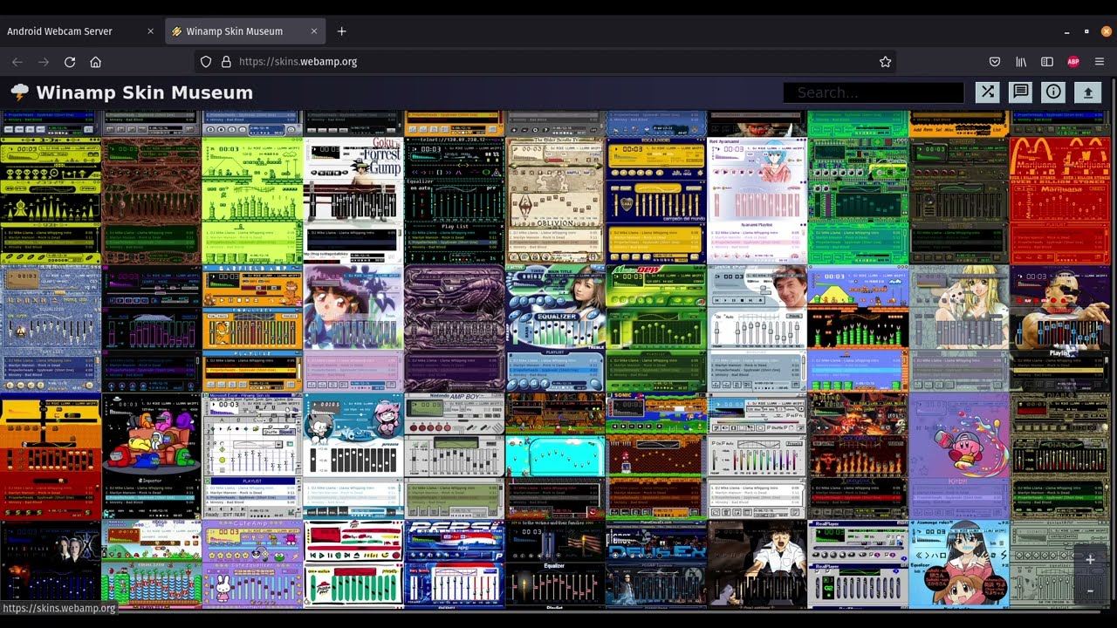
Task: Click the upload skin arrow icon
Action: [x=1087, y=92]
